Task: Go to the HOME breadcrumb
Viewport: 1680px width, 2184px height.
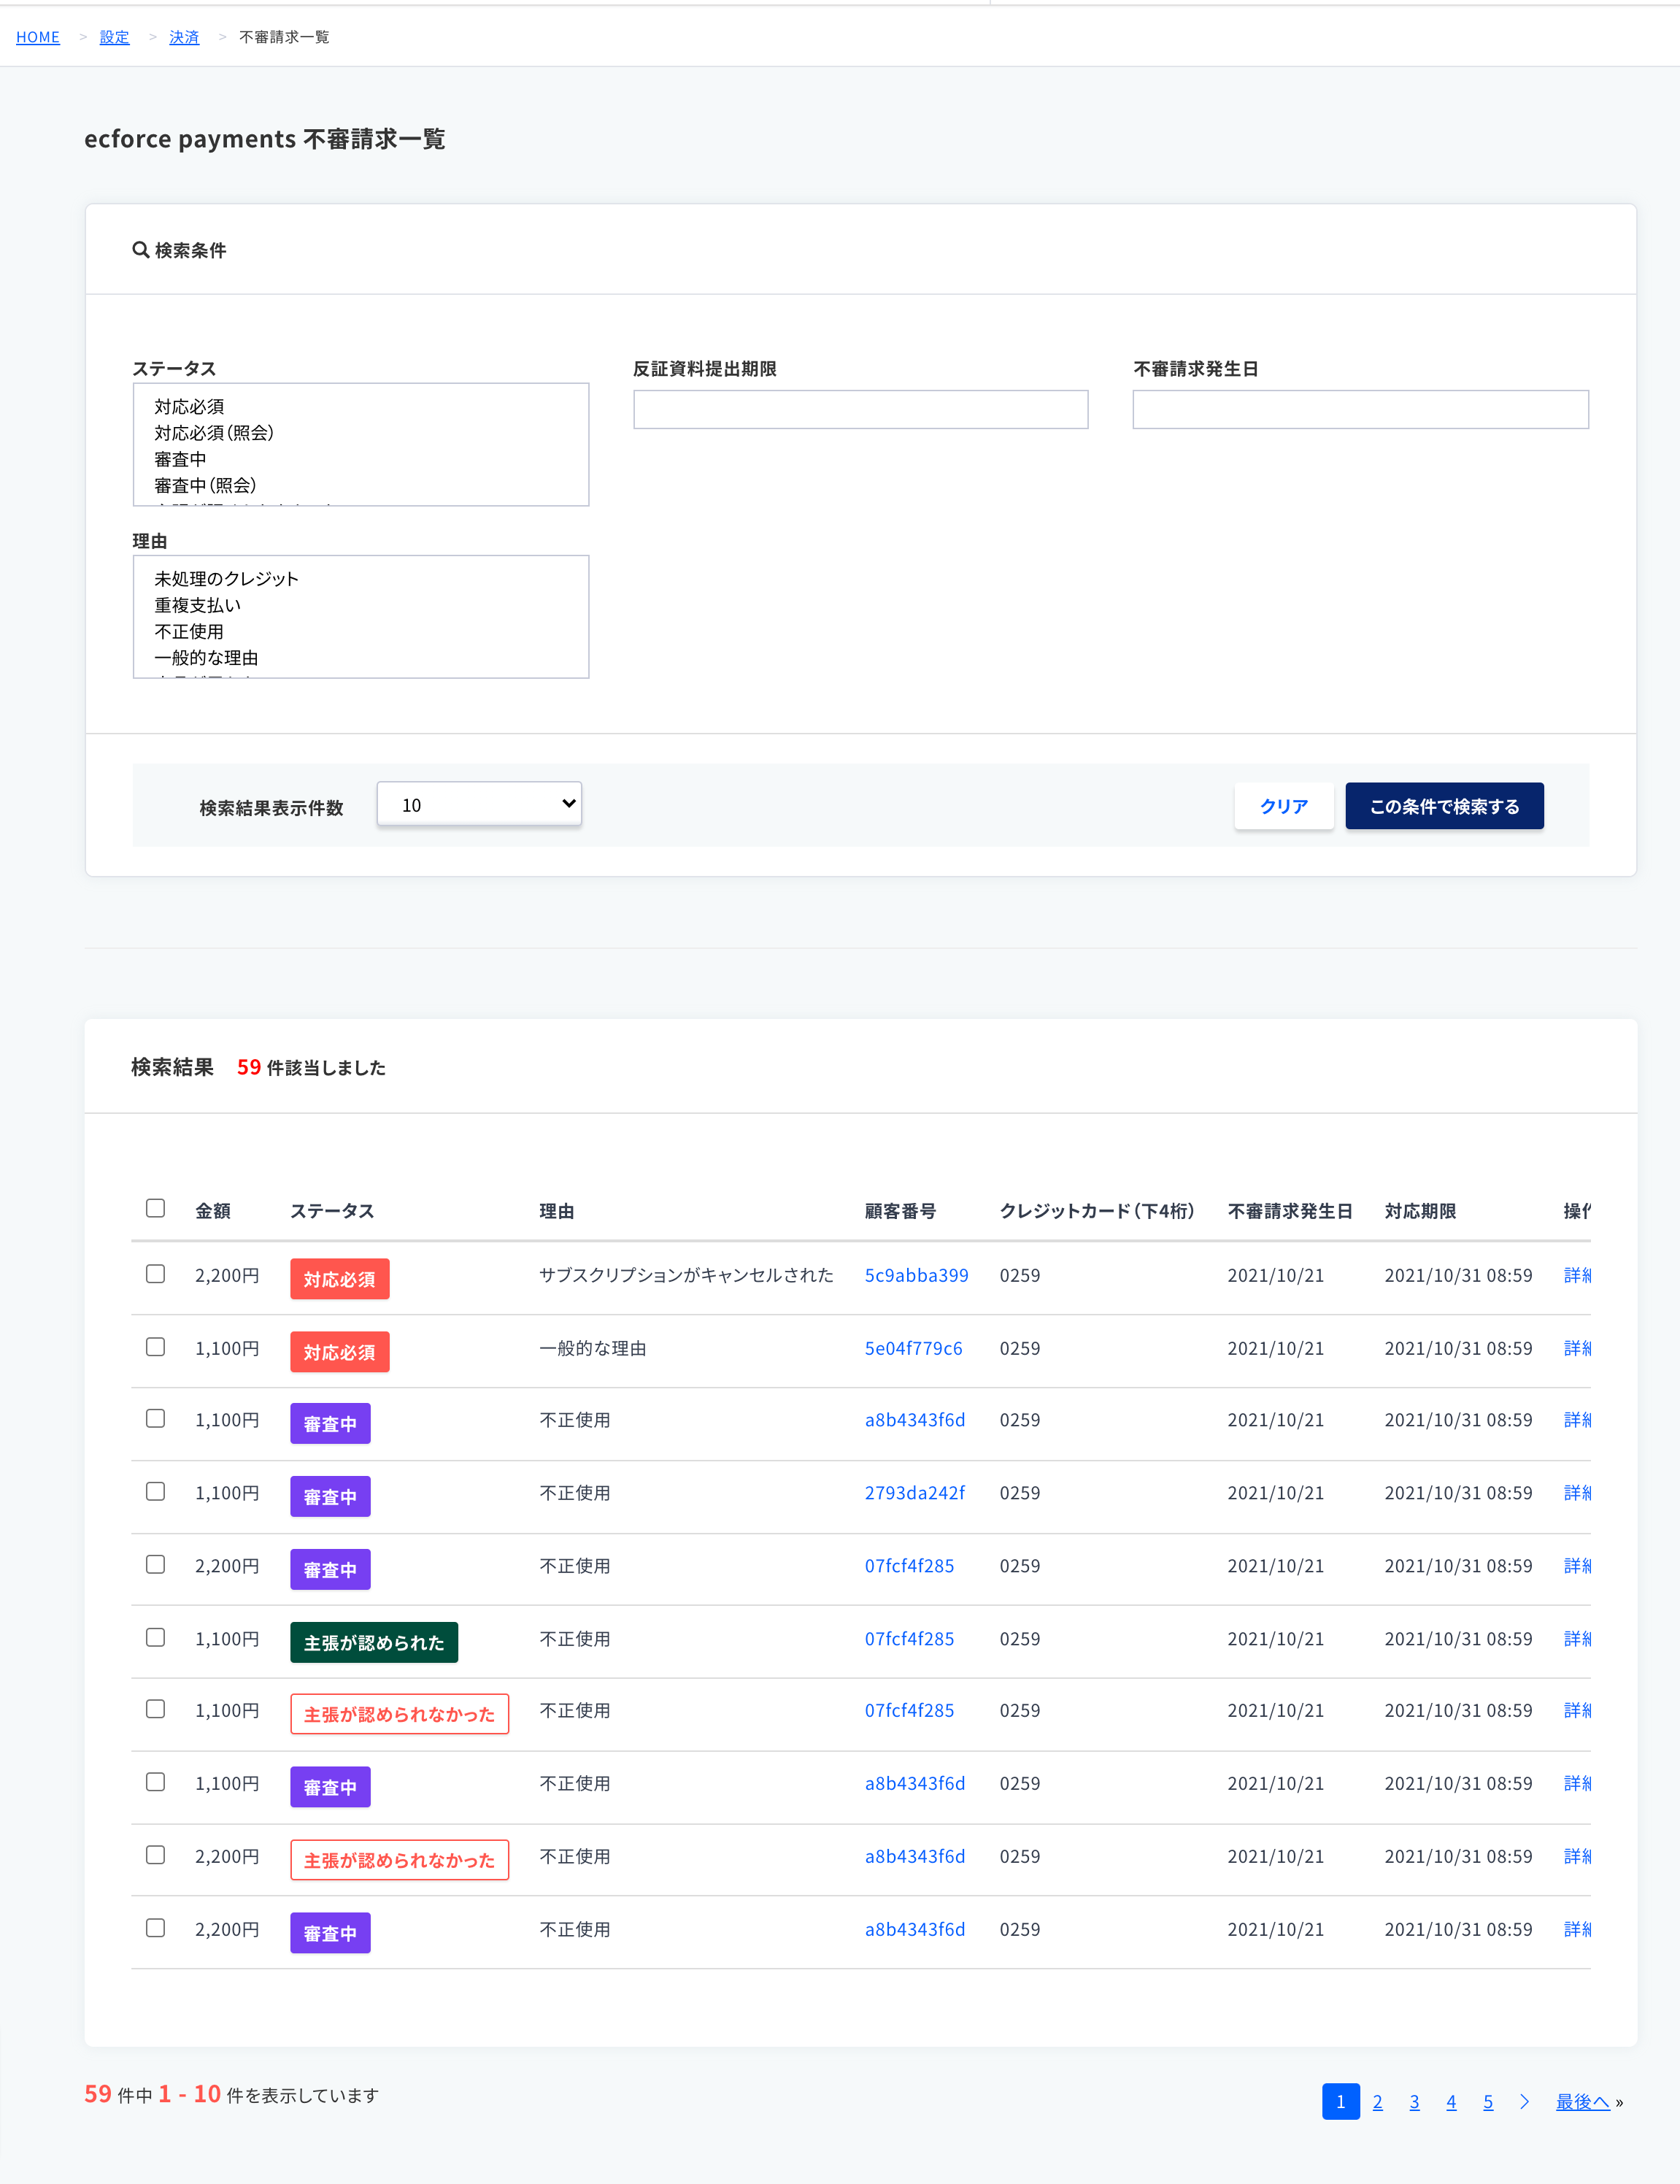Action: tap(38, 37)
